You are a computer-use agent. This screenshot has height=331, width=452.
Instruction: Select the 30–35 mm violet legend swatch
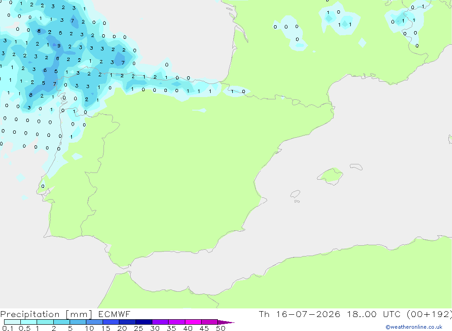[160, 322]
